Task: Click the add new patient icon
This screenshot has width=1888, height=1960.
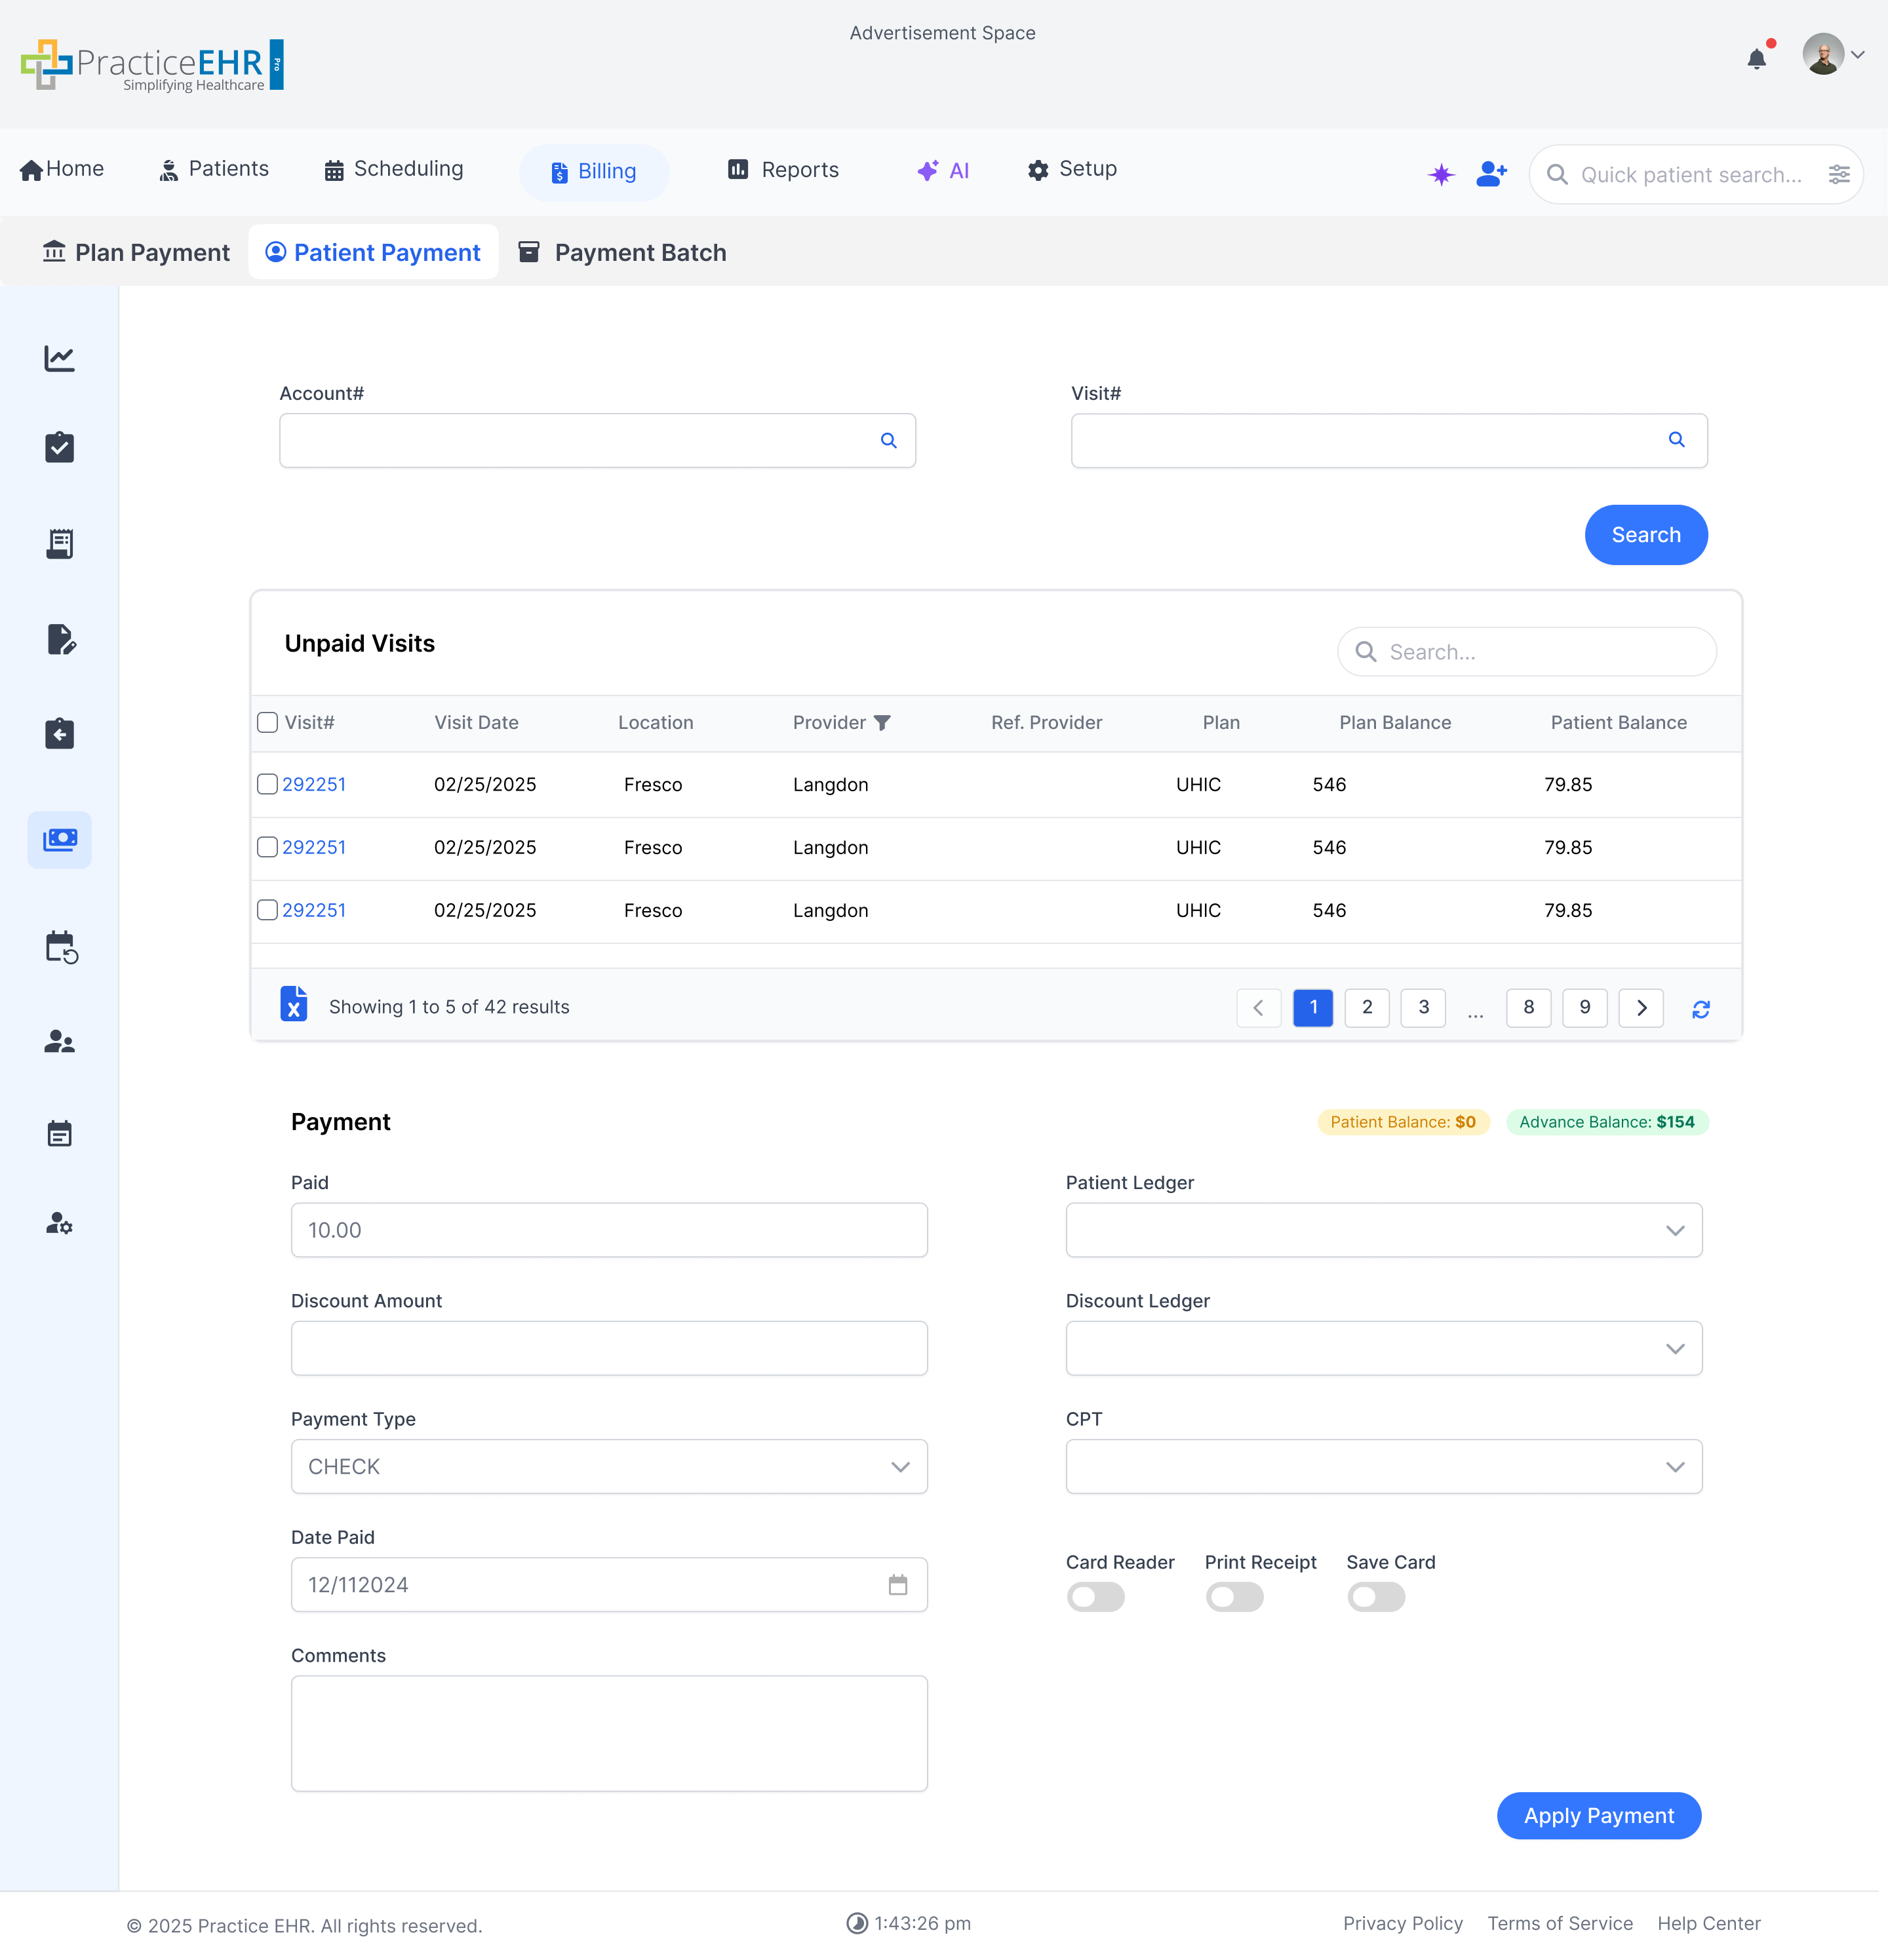Action: (1491, 174)
